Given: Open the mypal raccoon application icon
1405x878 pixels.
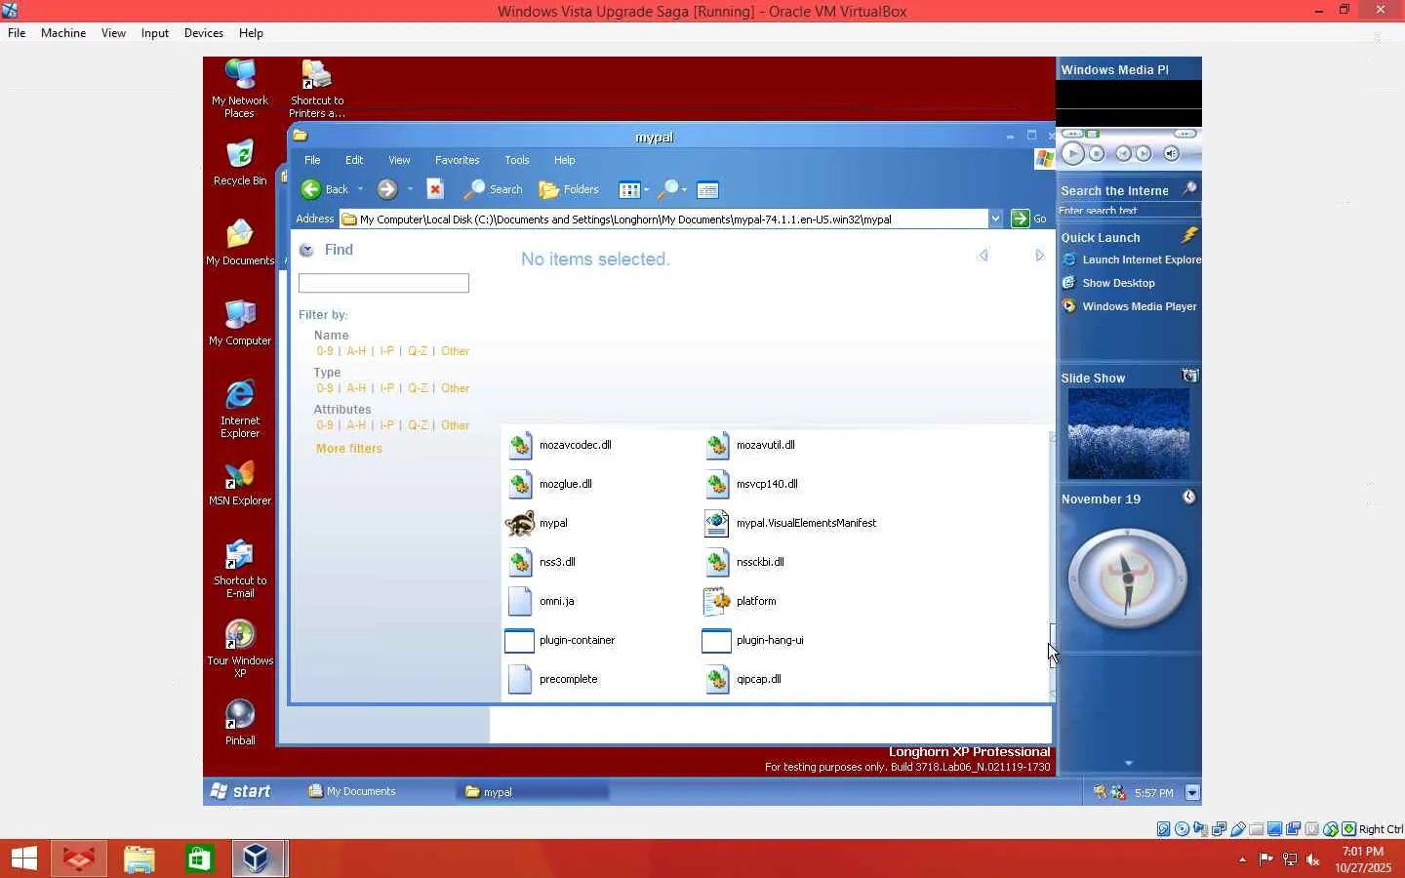Looking at the screenshot, I should (520, 523).
